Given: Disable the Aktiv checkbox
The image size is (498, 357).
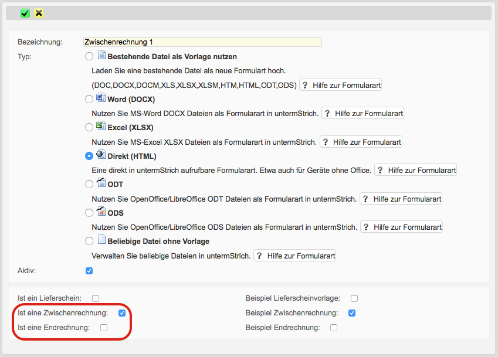Looking at the screenshot, I should 89,271.
